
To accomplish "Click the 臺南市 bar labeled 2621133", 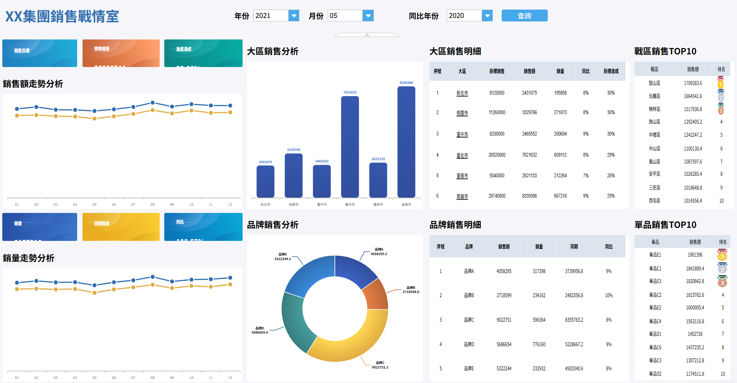I will (x=378, y=180).
